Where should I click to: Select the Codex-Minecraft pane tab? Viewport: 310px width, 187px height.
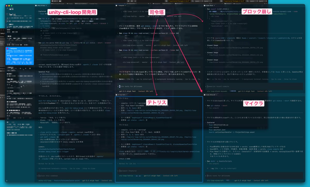point(211,95)
